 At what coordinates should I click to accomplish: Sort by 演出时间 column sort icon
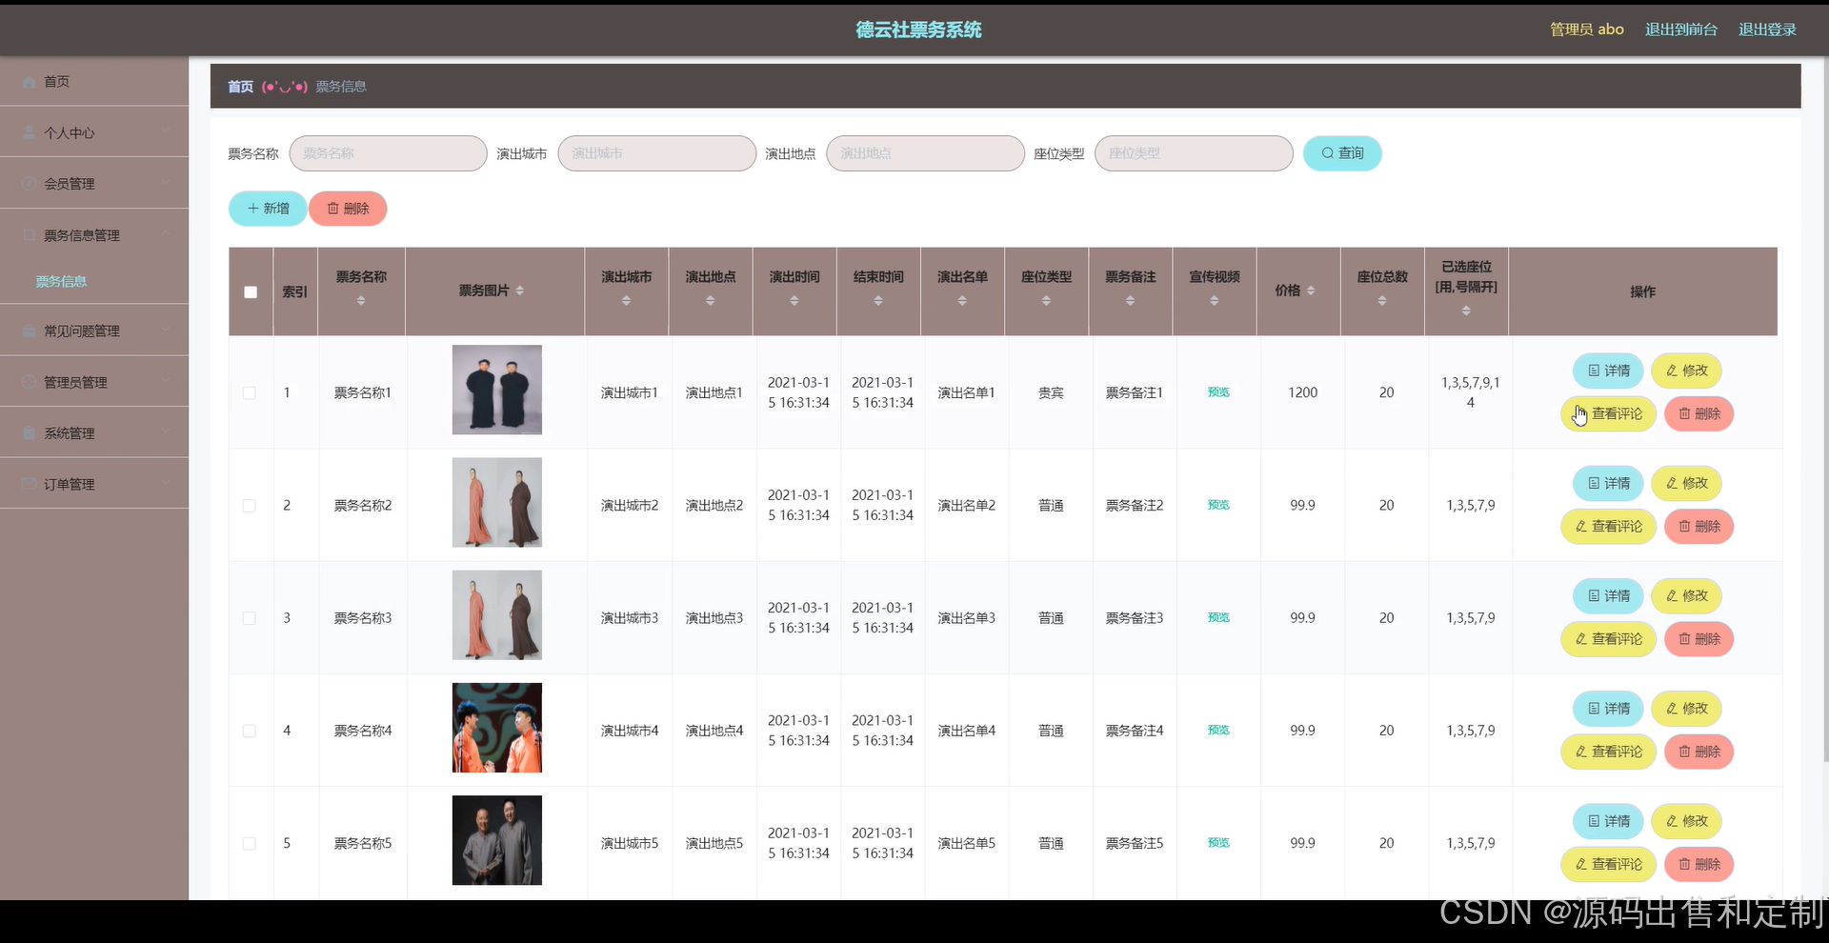point(794,301)
